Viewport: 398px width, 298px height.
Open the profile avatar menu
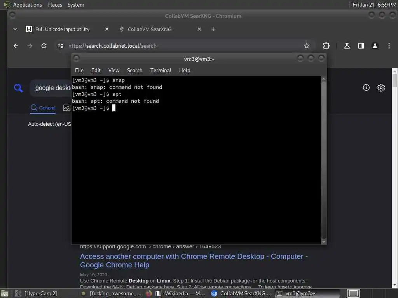pos(375,46)
